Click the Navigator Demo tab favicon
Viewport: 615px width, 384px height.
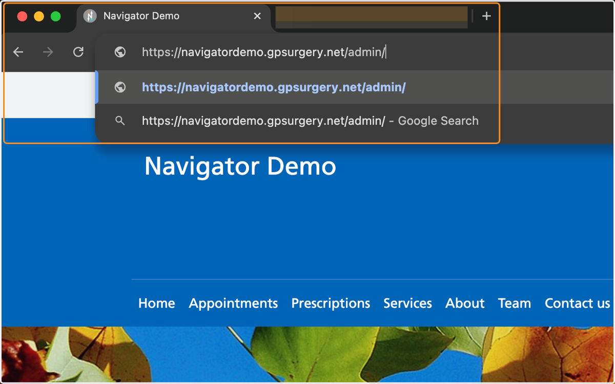pos(90,16)
